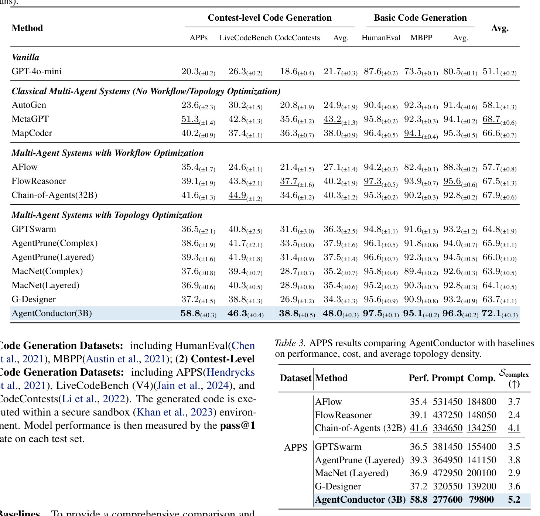Select the 'AFlow' row label in main table

pyautogui.click(x=25, y=167)
